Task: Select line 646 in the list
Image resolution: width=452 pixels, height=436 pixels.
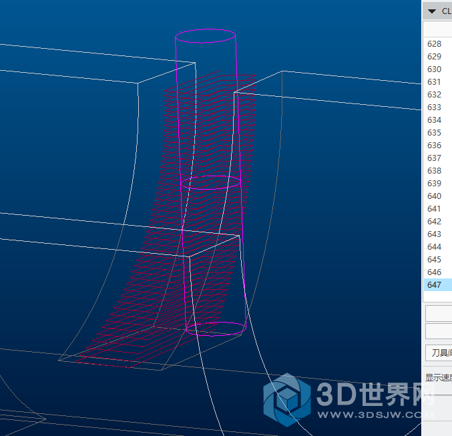Action: pos(438,272)
